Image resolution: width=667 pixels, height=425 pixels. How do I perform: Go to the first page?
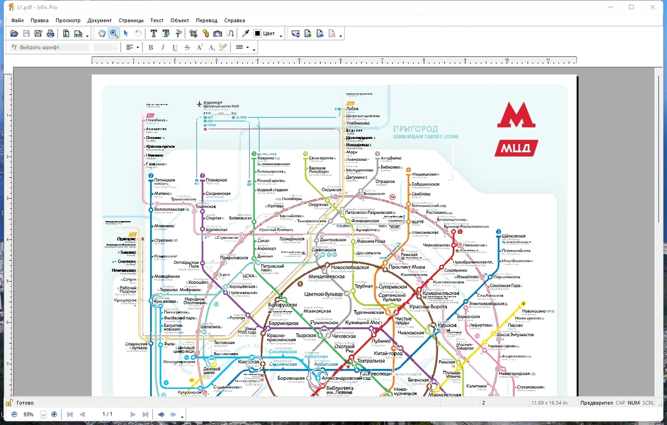tap(70, 414)
